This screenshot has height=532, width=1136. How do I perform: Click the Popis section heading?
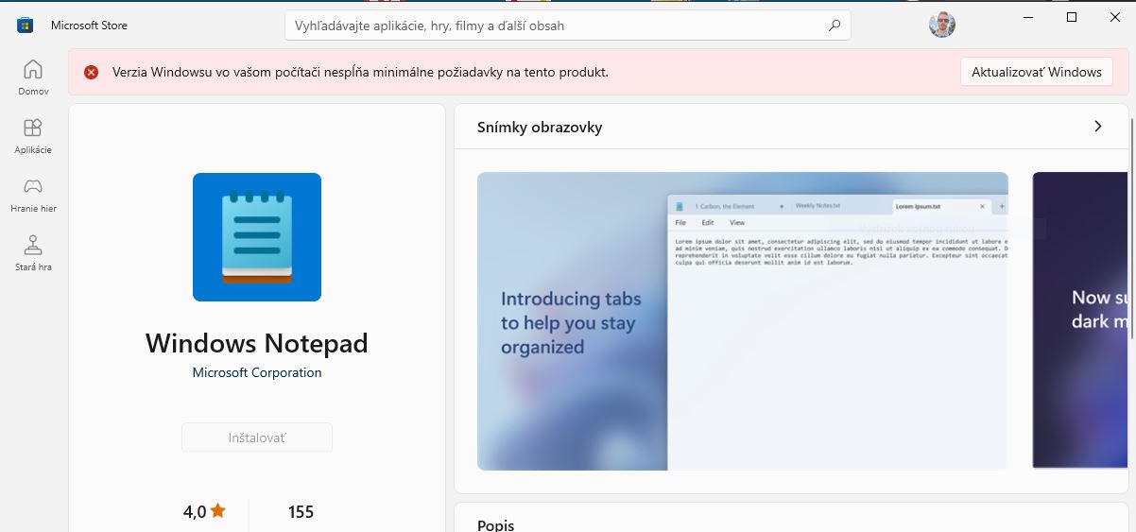click(496, 524)
